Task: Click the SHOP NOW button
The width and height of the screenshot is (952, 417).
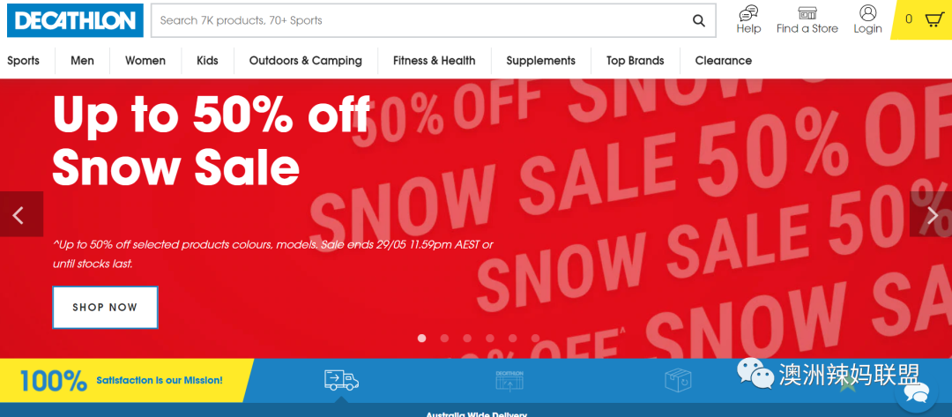Action: pyautogui.click(x=105, y=307)
